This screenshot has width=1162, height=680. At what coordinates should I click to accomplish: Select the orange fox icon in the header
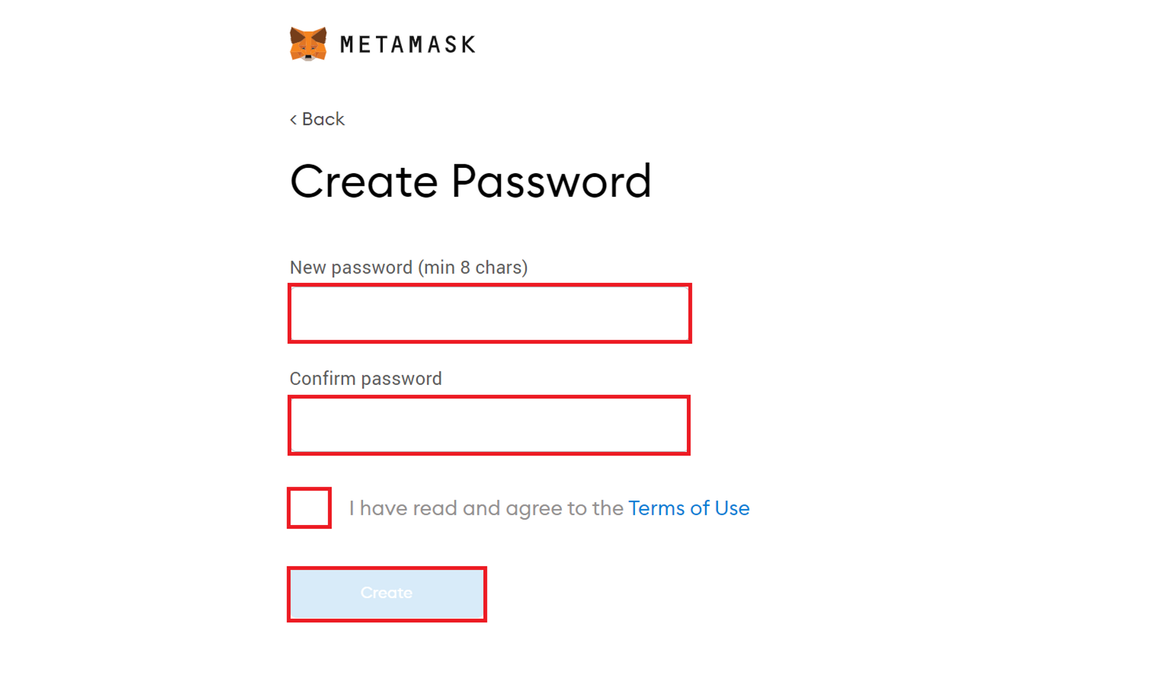(x=308, y=44)
